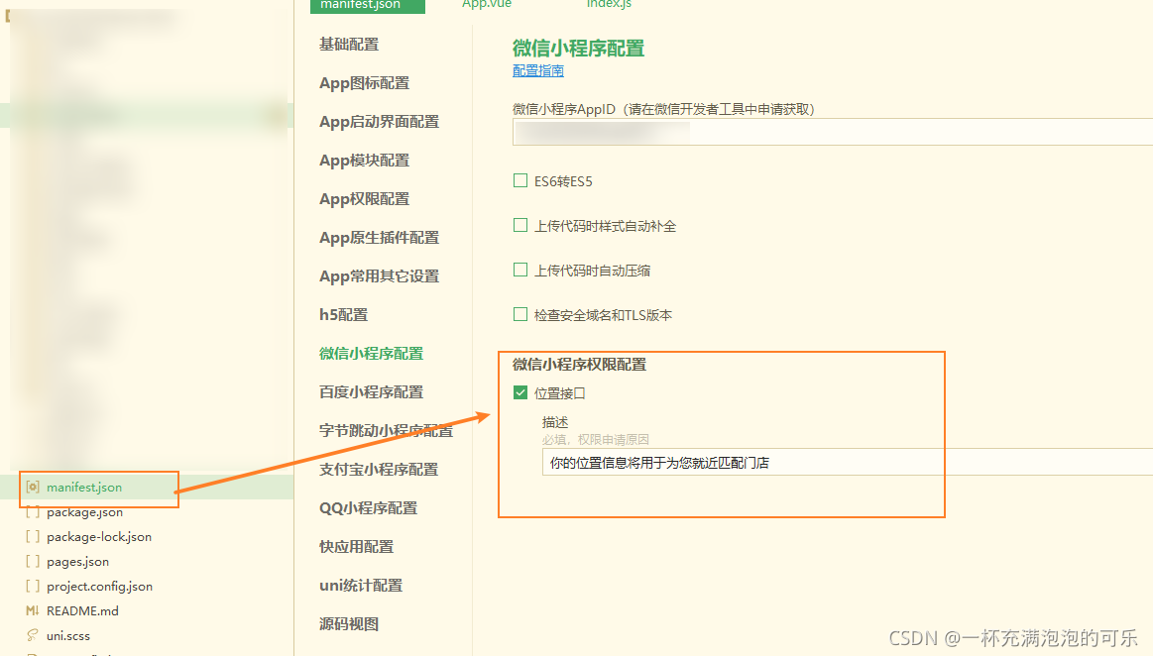
Task: Switch to the index.js editor tab
Action: click(609, 4)
